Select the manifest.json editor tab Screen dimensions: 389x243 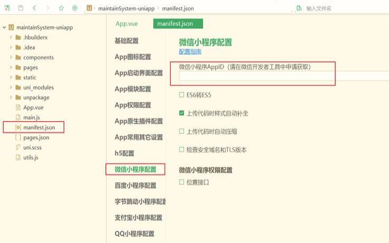coord(178,24)
